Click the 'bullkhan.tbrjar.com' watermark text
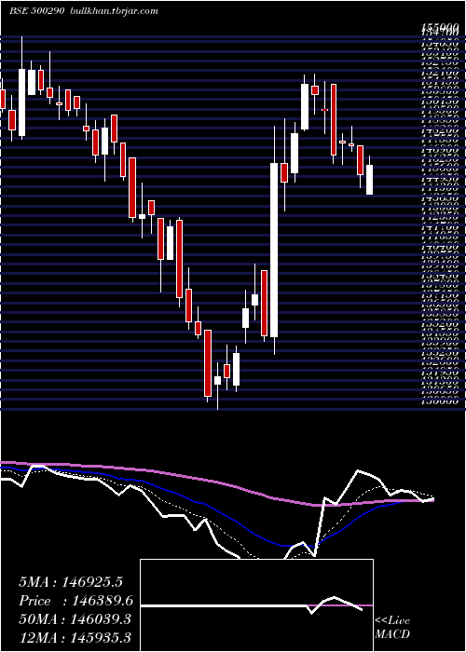 coord(114,11)
